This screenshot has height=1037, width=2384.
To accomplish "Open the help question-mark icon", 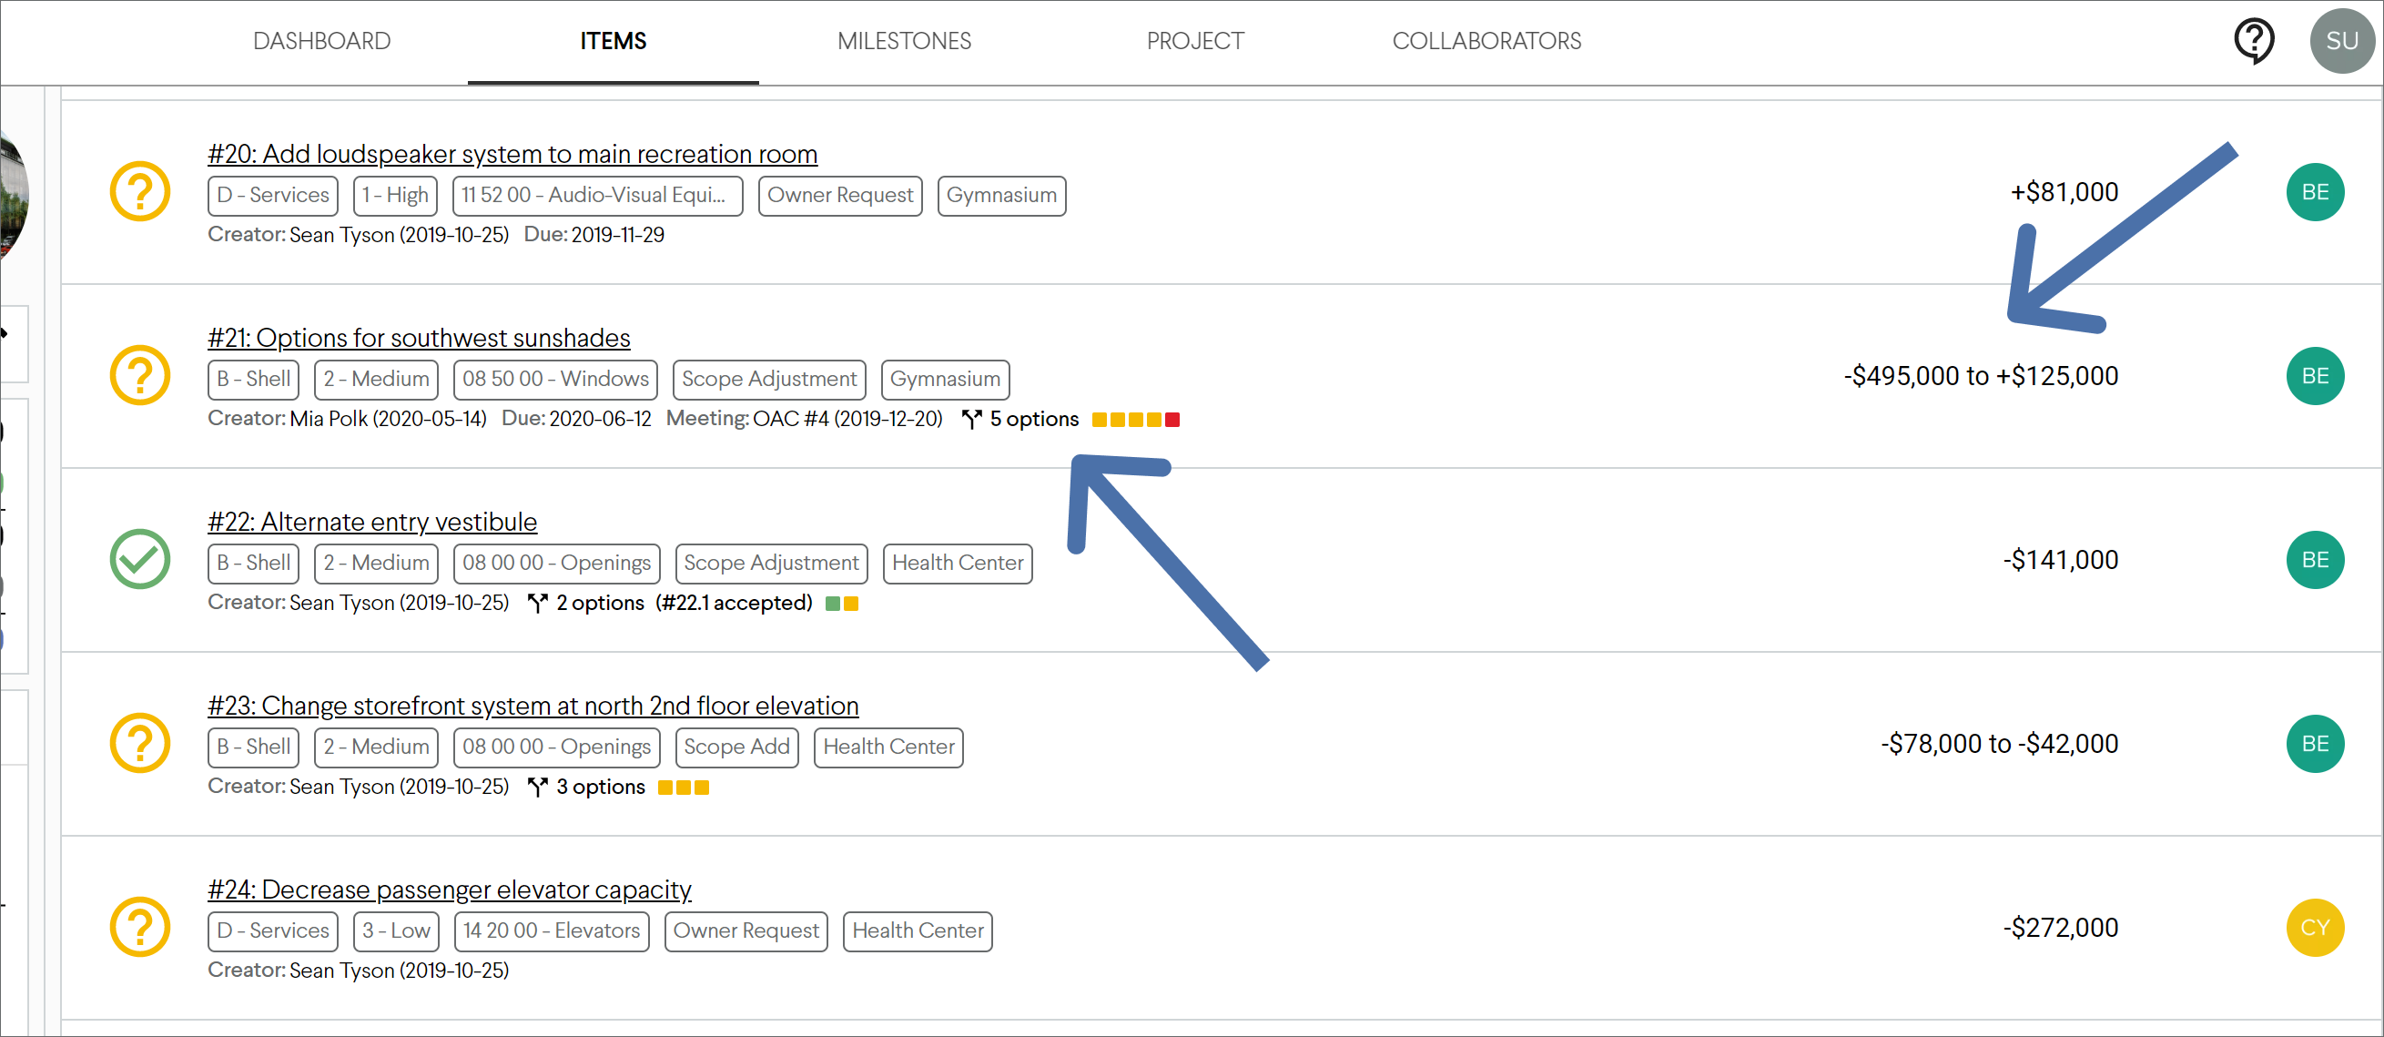I will 2254,41.
